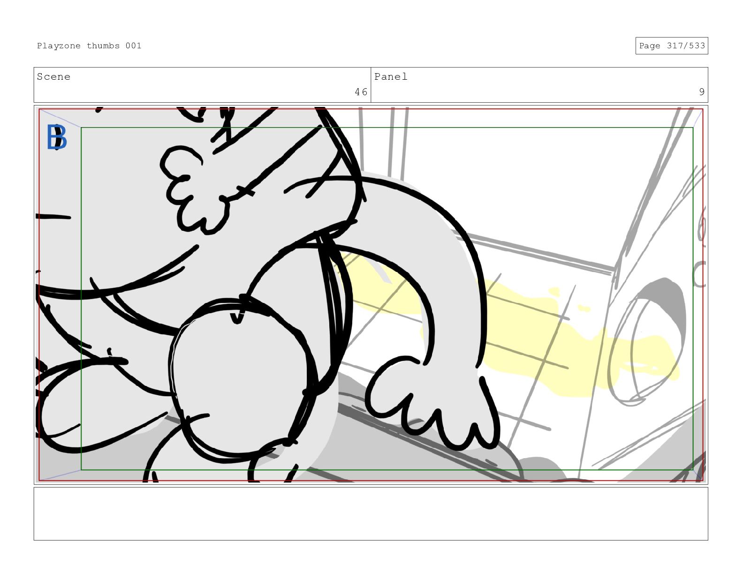
Task: Click the red frame's bottom-left corner
Action: coord(39,480)
